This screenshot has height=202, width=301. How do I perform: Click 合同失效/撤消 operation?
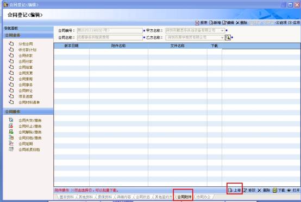[30, 120]
